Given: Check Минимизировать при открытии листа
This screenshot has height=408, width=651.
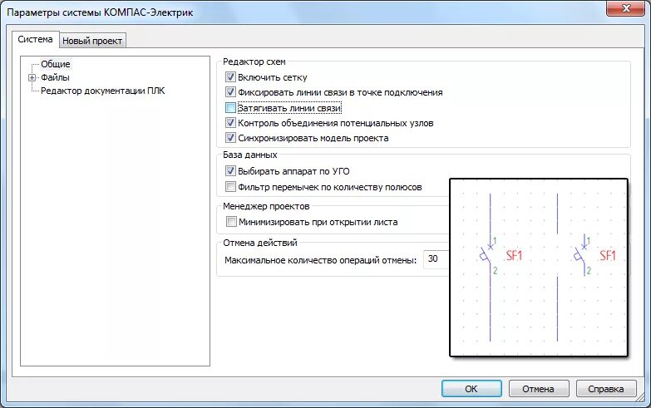Looking at the screenshot, I should (x=231, y=222).
